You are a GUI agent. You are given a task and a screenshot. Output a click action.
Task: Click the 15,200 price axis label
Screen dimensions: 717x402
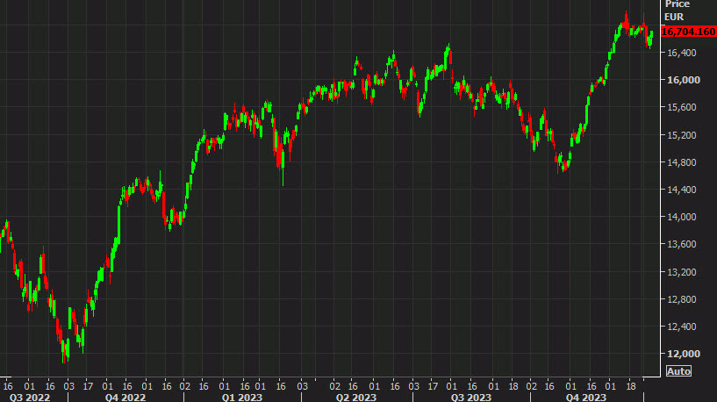coord(682,135)
